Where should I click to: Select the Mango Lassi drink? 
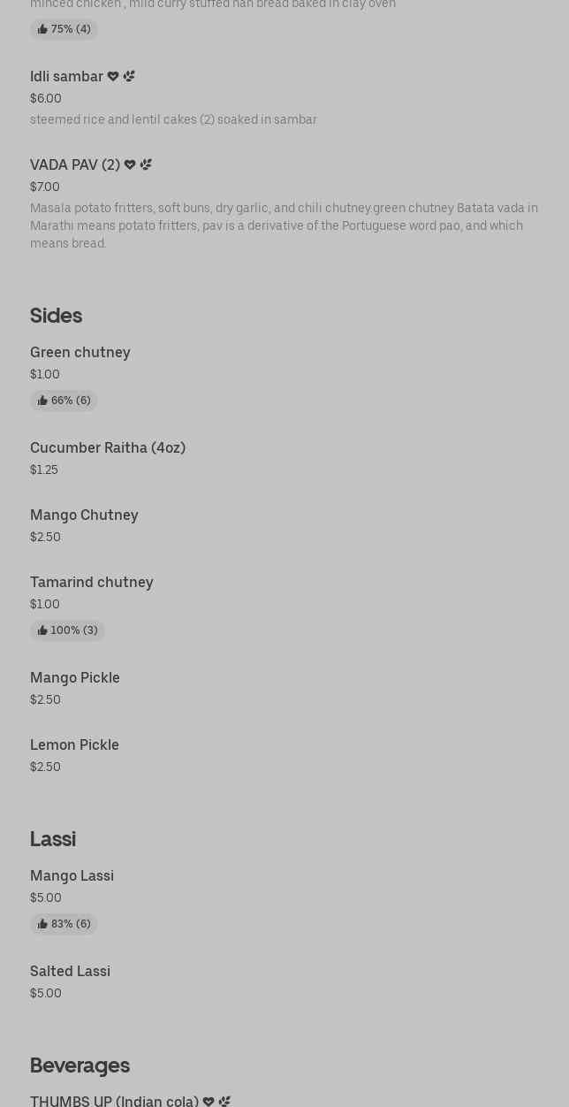(x=72, y=876)
